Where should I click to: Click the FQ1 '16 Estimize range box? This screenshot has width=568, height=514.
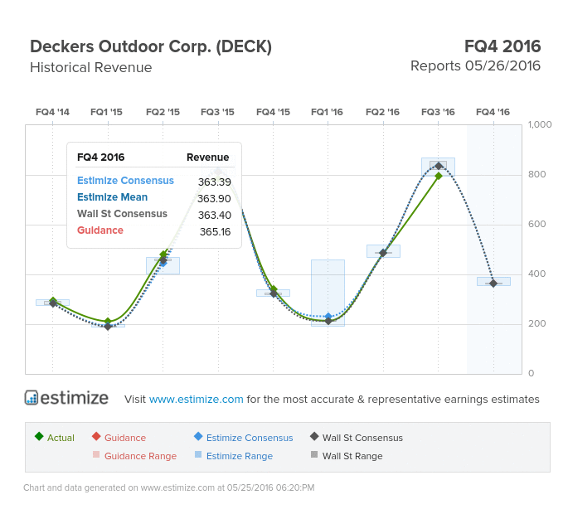[328, 293]
